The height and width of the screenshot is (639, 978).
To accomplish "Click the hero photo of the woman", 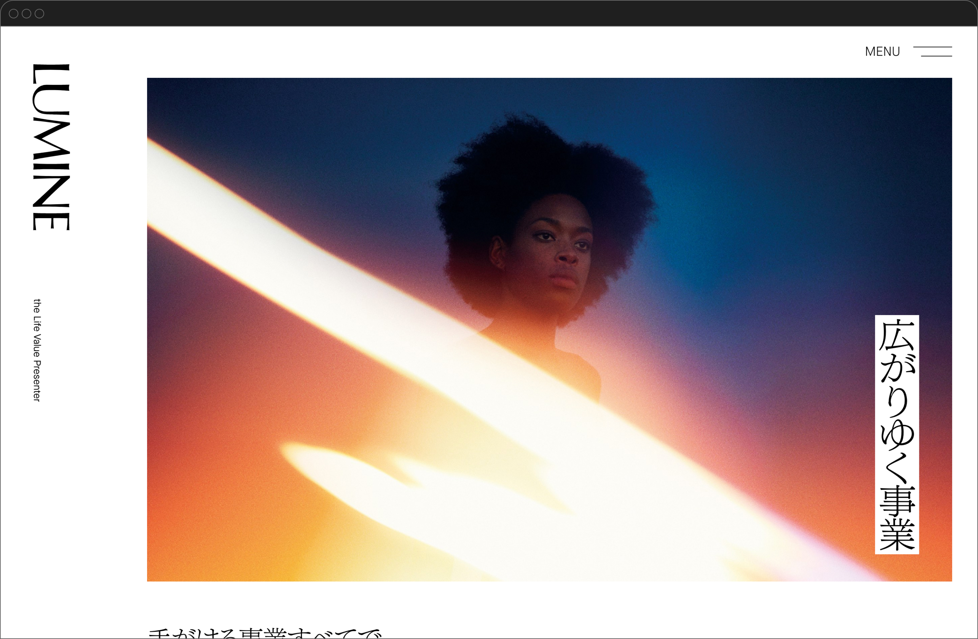I will tap(549, 329).
